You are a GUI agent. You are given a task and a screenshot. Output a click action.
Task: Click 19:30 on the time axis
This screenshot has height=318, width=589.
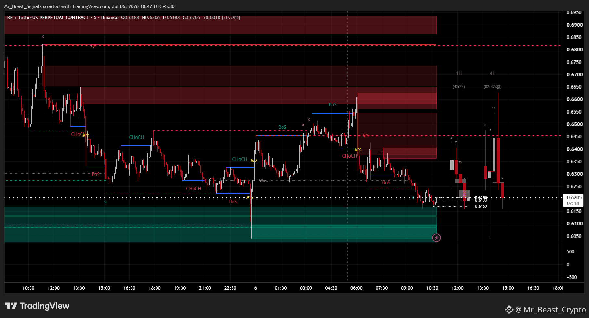180,288
